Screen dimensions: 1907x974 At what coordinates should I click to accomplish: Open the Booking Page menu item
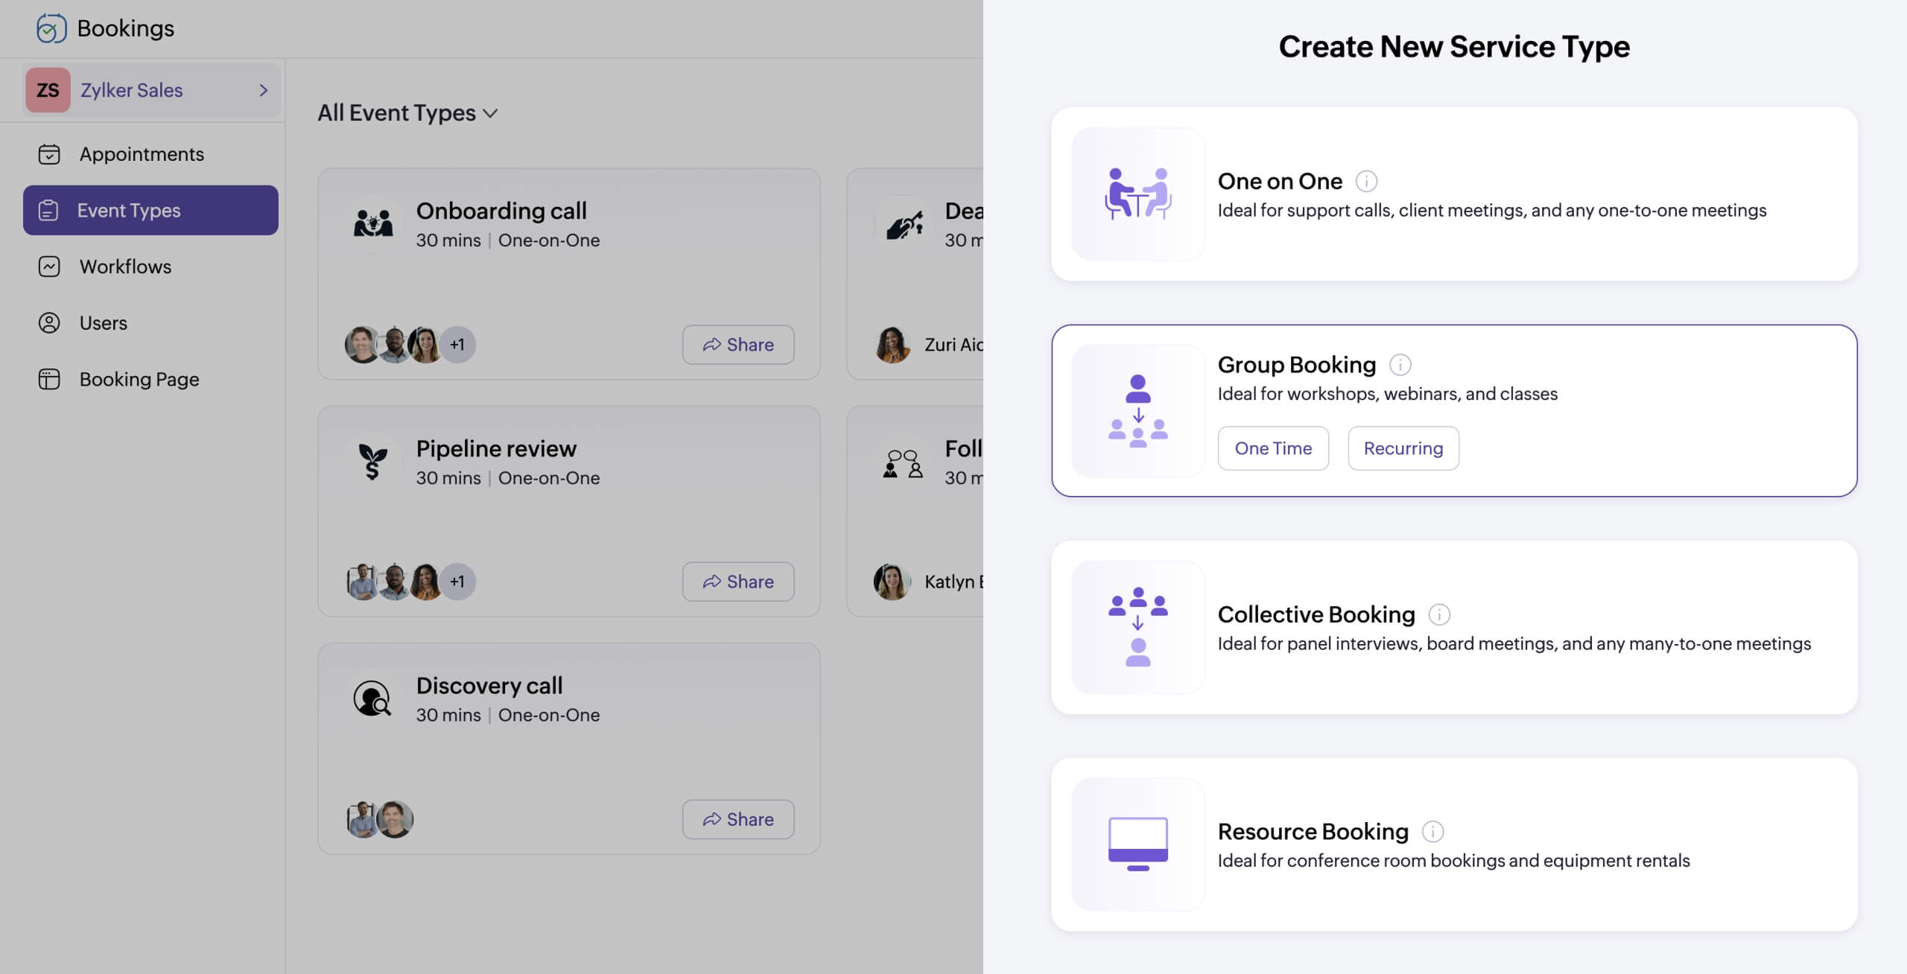[x=139, y=379]
